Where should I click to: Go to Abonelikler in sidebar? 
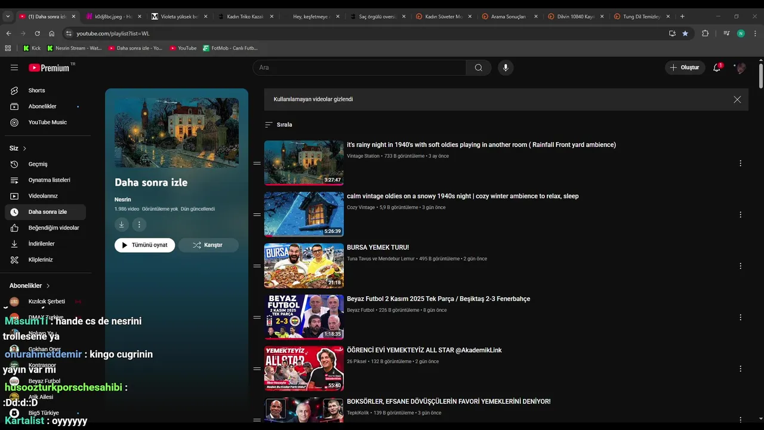pyautogui.click(x=45, y=106)
